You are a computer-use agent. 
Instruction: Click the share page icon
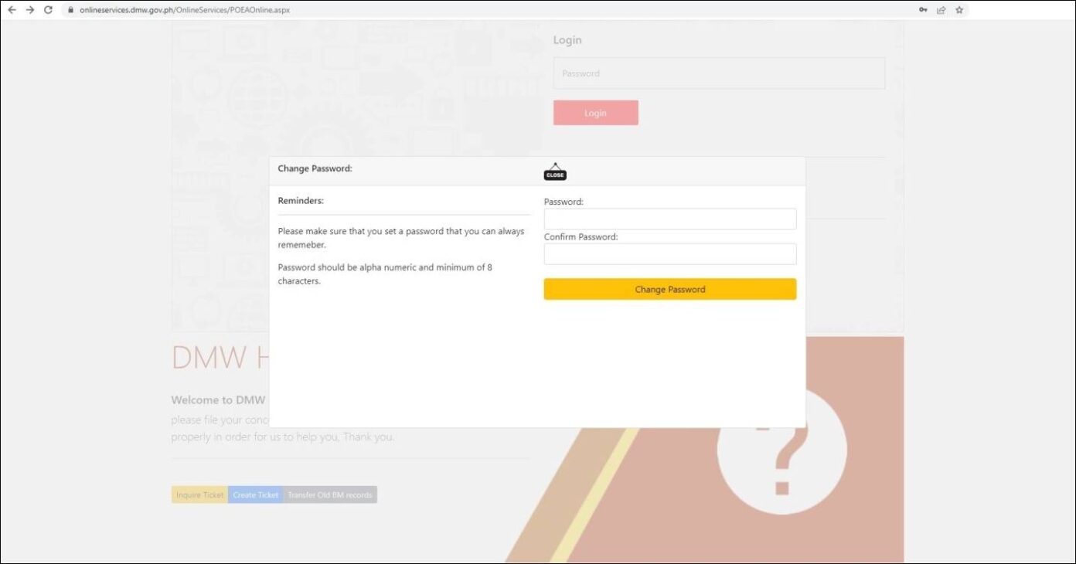pyautogui.click(x=941, y=10)
